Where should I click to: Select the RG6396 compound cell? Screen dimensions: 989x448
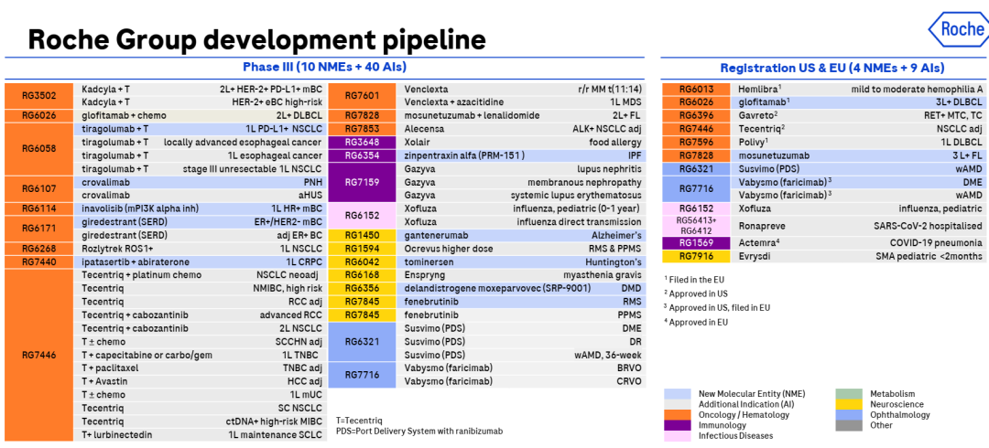[696, 116]
